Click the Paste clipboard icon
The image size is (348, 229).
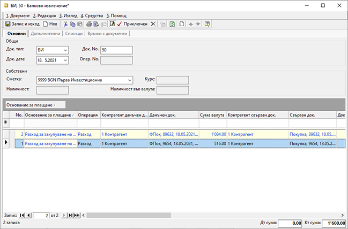click(x=80, y=24)
